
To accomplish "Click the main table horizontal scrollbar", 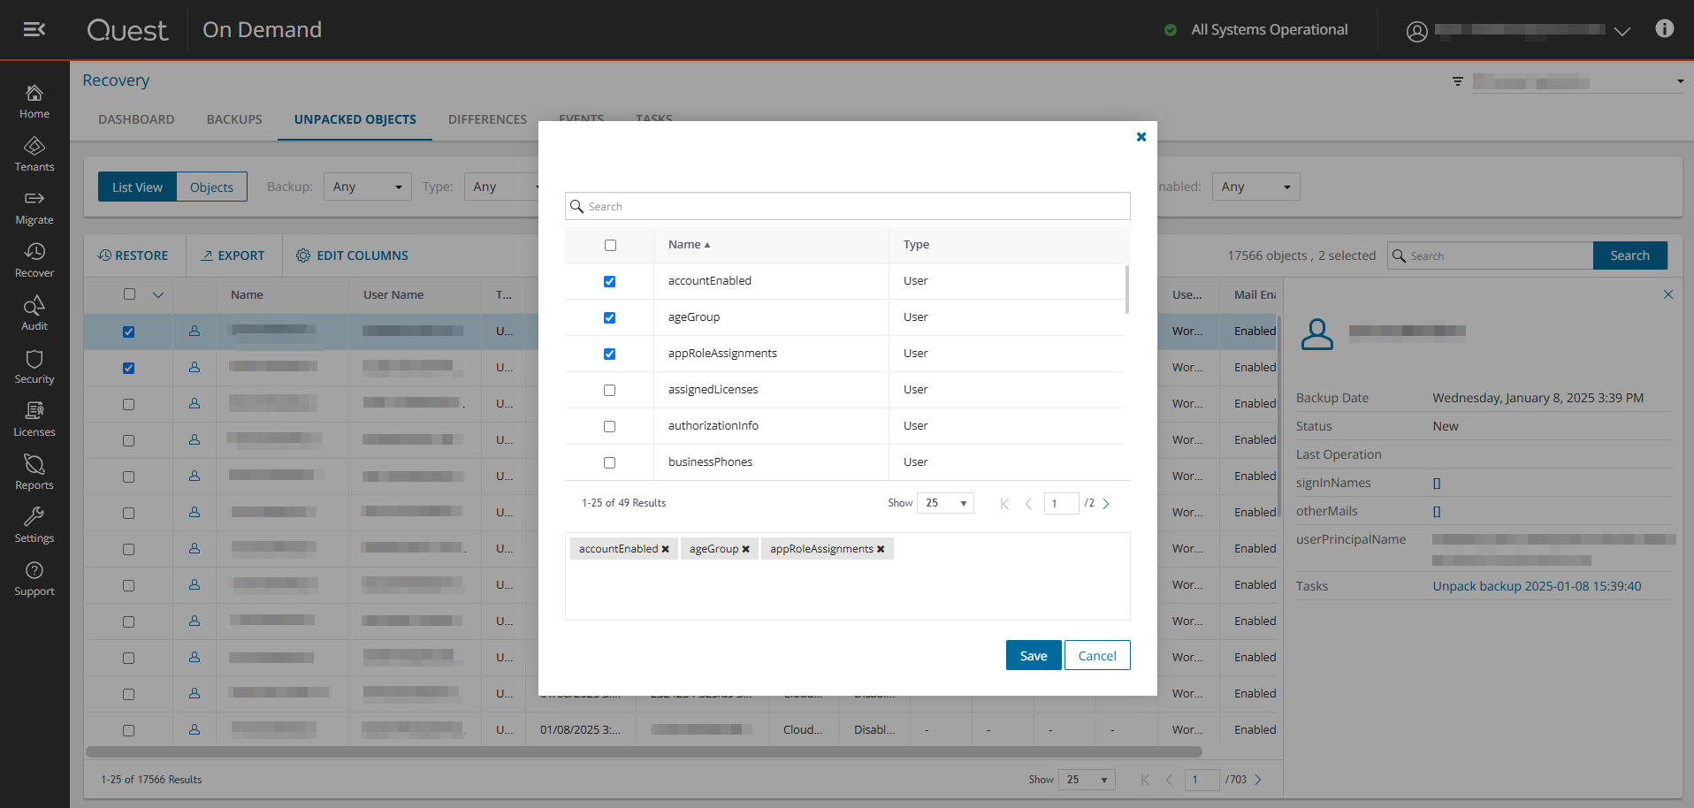I will click(x=644, y=752).
